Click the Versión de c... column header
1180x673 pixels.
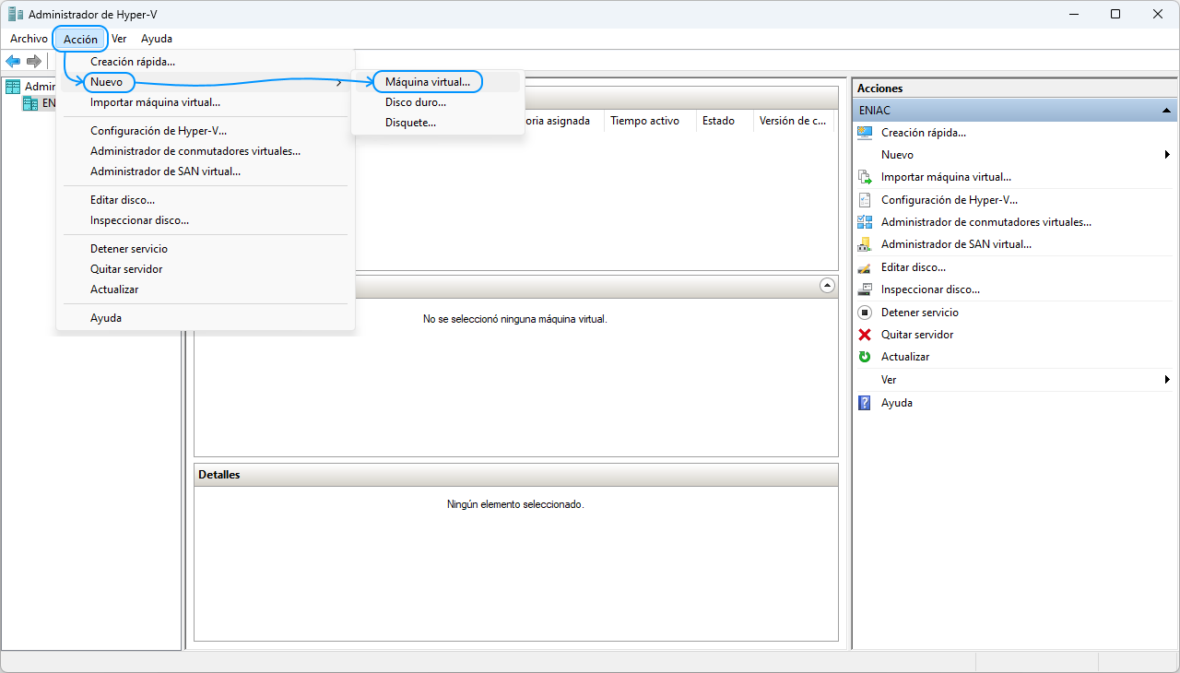(x=794, y=121)
